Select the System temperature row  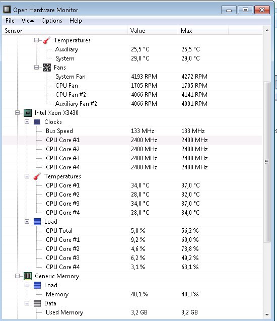click(x=132, y=58)
